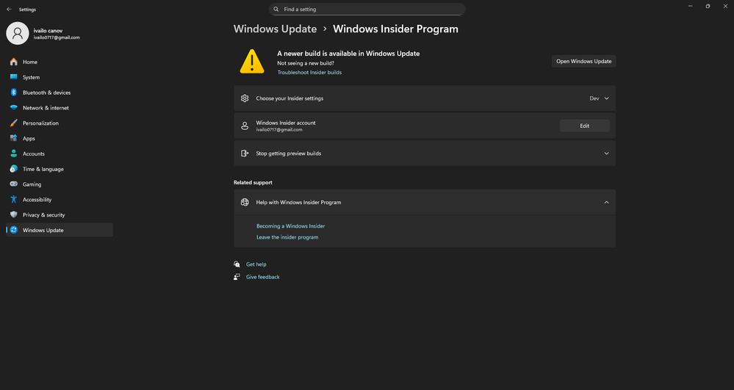Screen dimensions: 734x390
Task: Click the Time & language globe icon
Action: 13,169
